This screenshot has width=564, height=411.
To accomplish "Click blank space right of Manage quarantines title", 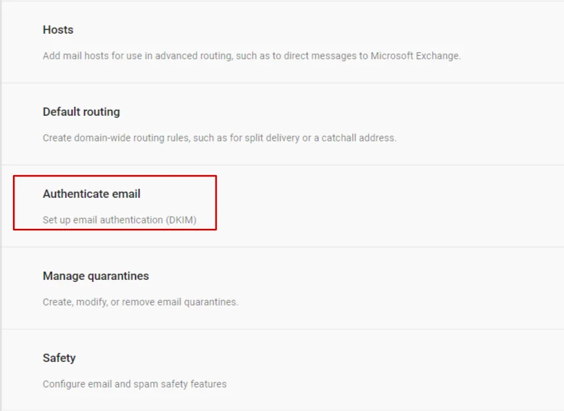I will point(356,276).
